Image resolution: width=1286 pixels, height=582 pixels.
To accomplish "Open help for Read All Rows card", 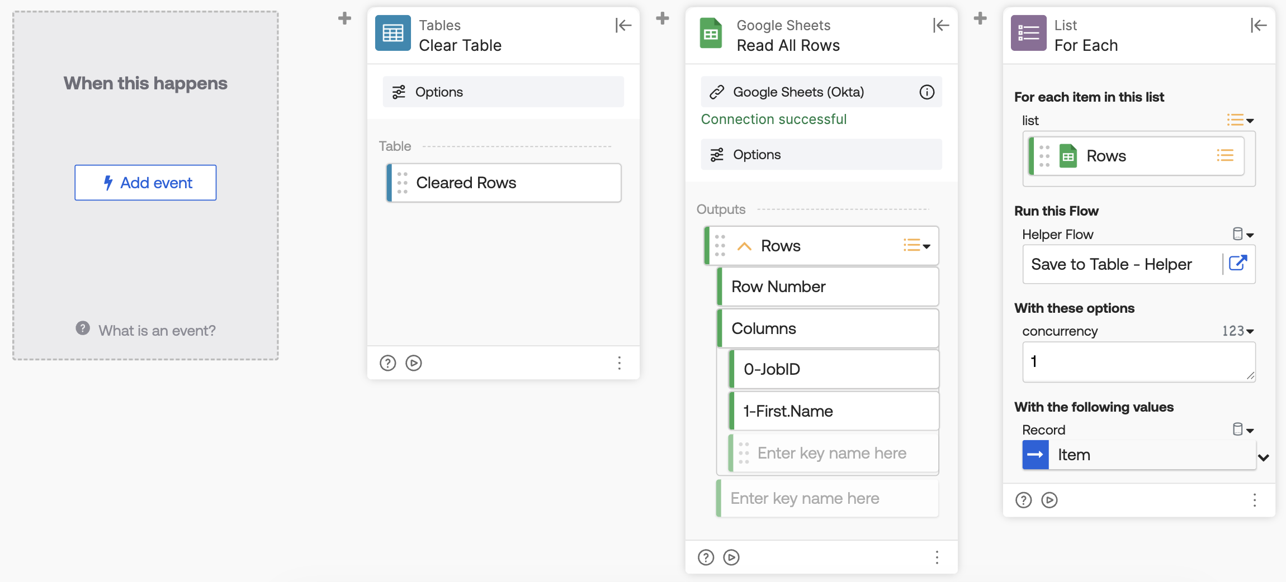I will point(706,557).
